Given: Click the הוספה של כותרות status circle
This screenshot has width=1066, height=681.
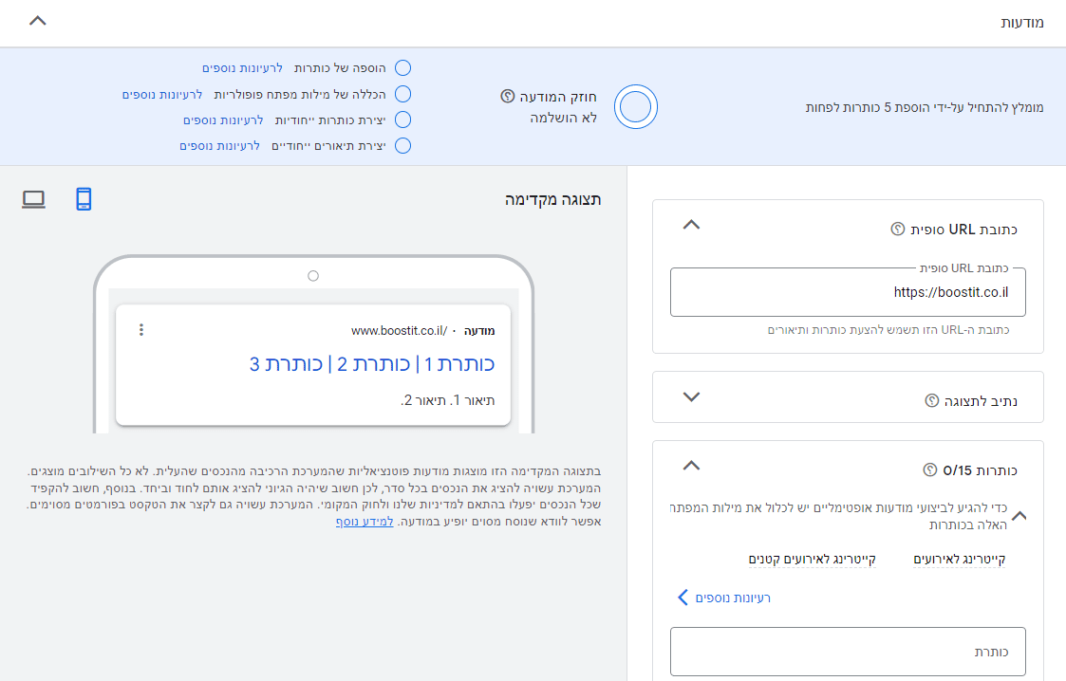Looking at the screenshot, I should 403,68.
